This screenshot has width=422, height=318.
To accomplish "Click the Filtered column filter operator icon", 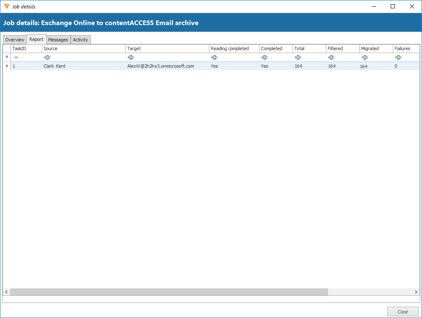I will (331, 58).
